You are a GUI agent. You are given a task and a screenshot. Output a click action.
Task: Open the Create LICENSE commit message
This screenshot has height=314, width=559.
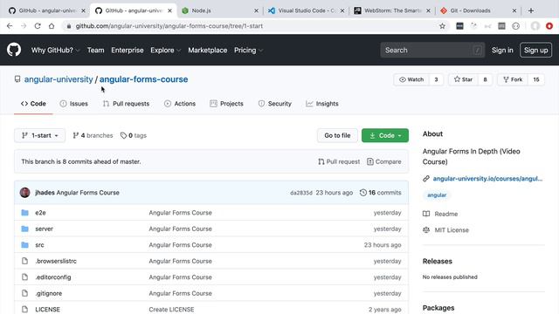(x=171, y=310)
